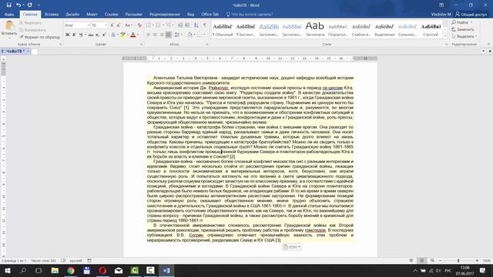Switch to the Review (Рецензирование) tab
493x277 pixels.
[164, 15]
